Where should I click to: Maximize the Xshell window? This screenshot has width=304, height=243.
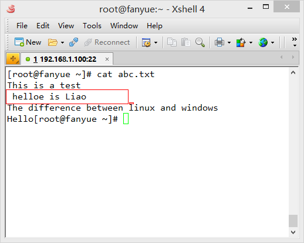[266, 7]
